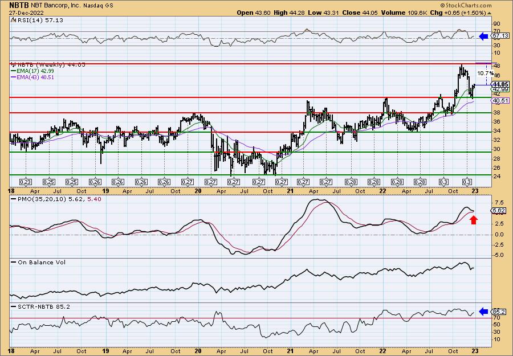Click year 23 on the bottom time axis
This screenshot has width=513, height=356.
click(475, 351)
